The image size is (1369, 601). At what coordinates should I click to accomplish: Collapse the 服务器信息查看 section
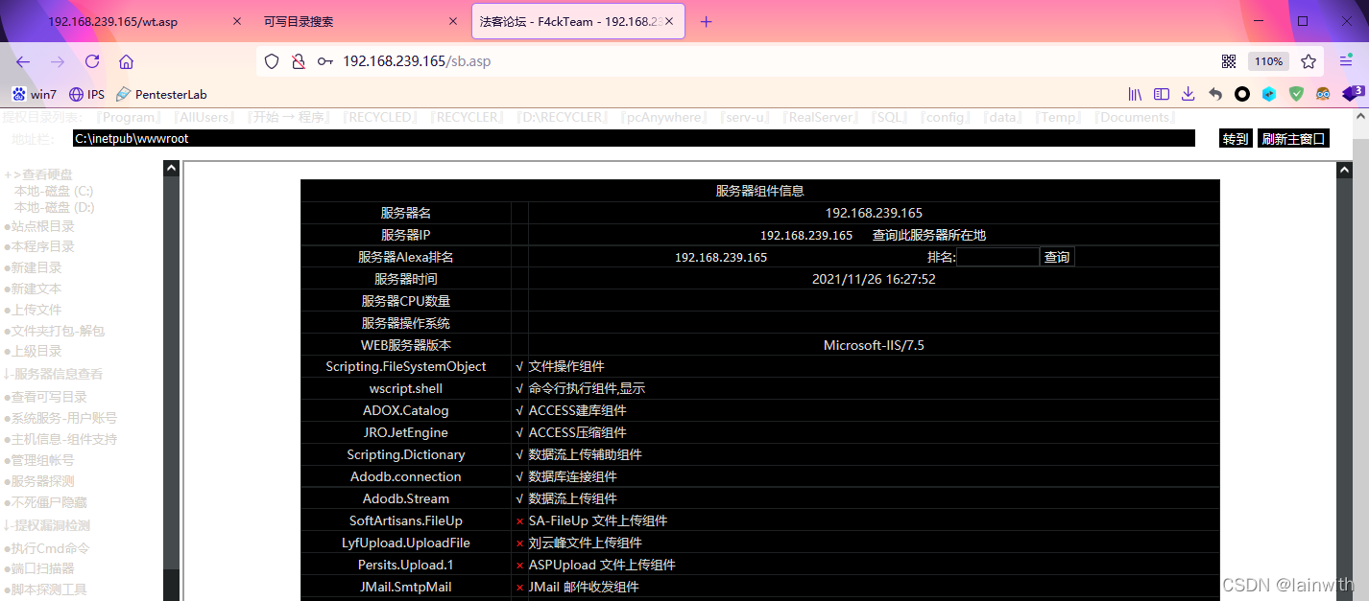click(x=53, y=374)
